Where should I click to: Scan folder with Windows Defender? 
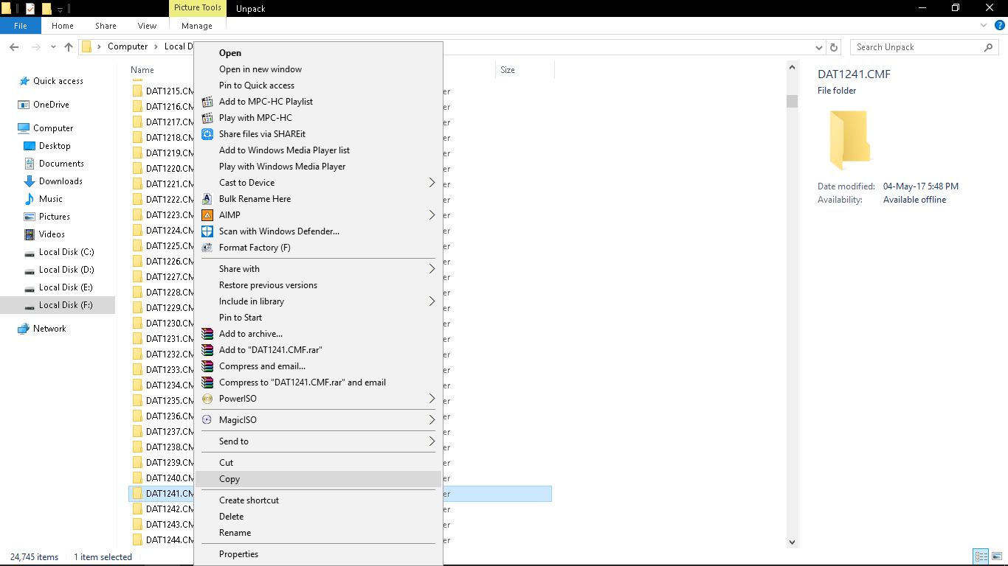tap(279, 231)
